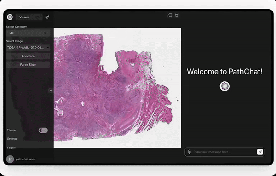Open the Select Category dropdown showing All
Screen dimensions: 276x176
pyautogui.click(x=28, y=33)
